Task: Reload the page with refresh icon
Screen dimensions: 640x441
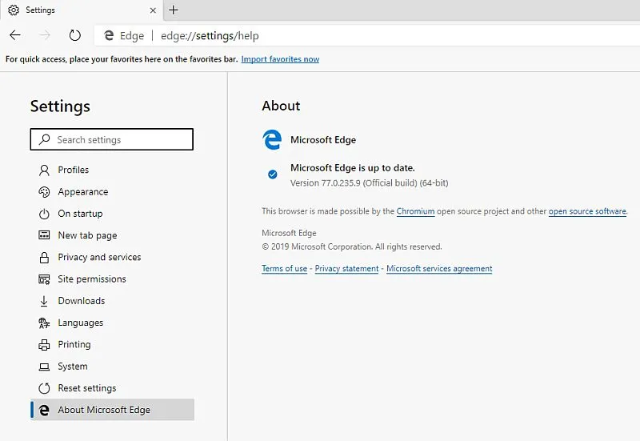Action: click(74, 35)
